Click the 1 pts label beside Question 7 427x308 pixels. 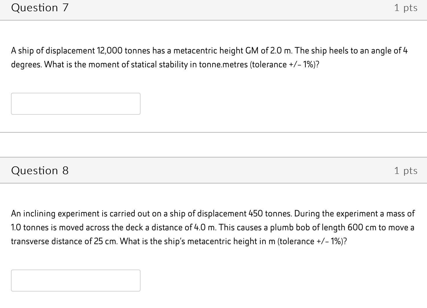point(406,8)
